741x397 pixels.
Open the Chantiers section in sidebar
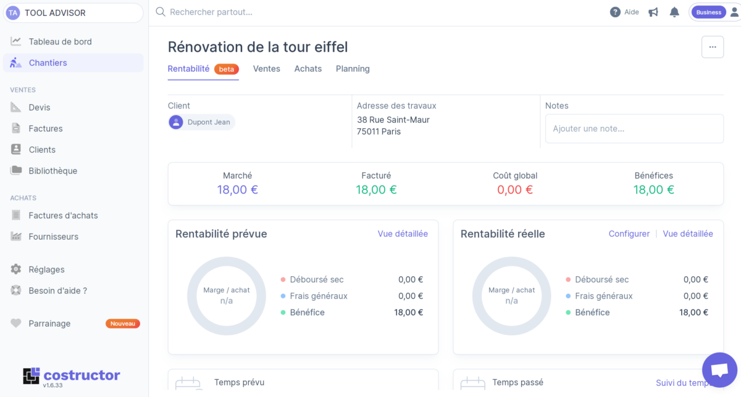[x=48, y=62]
